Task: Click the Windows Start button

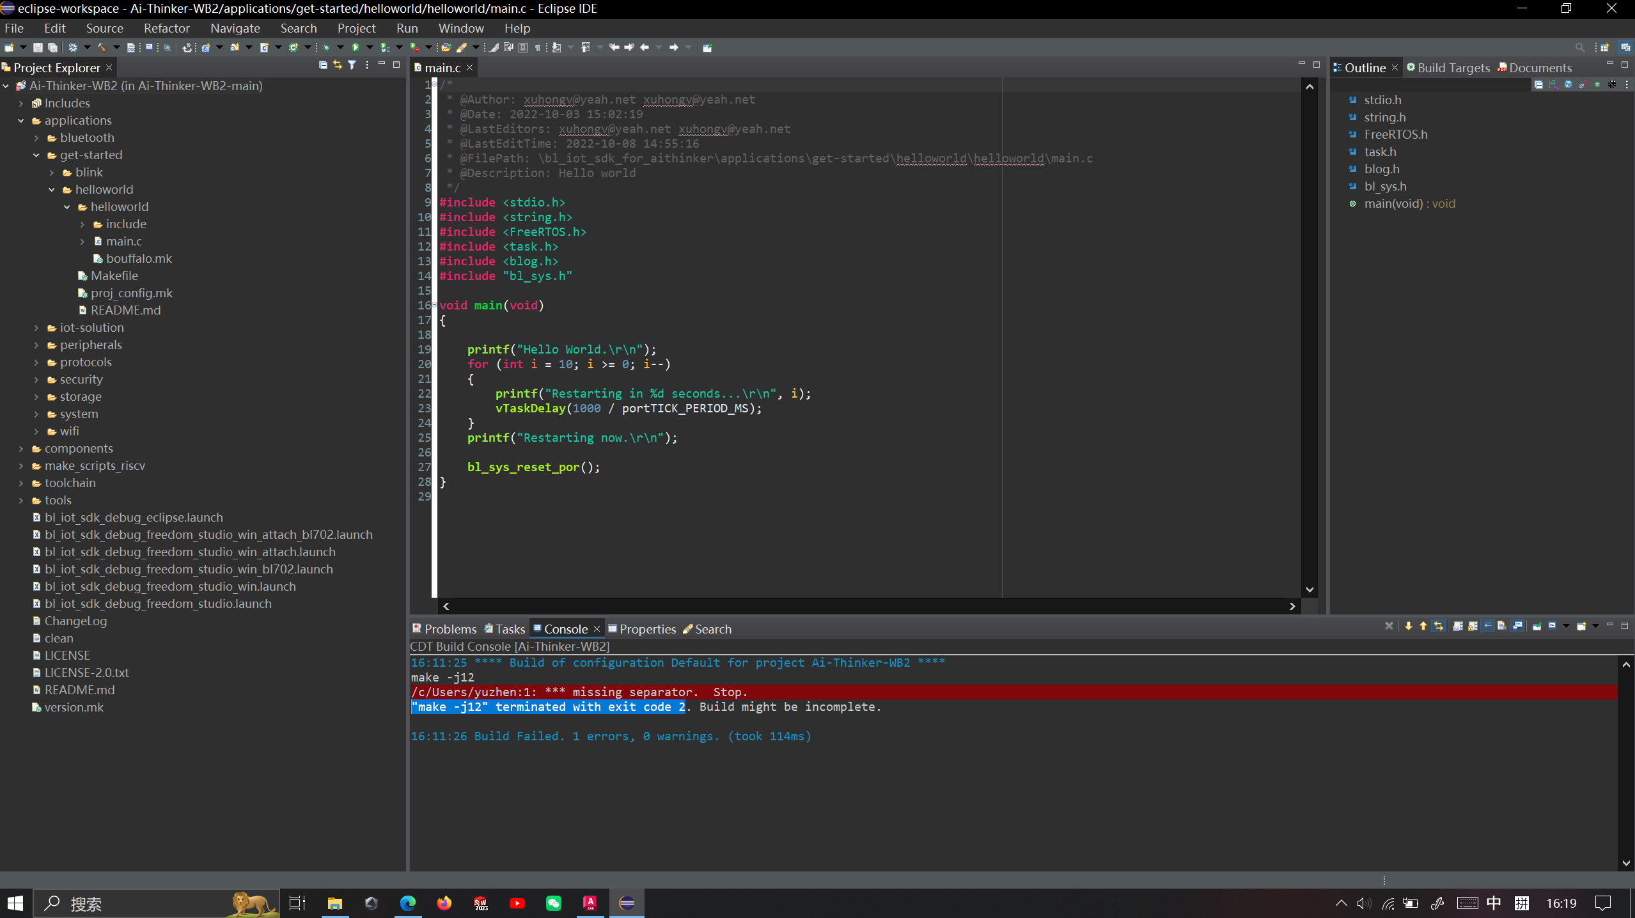Action: click(15, 903)
